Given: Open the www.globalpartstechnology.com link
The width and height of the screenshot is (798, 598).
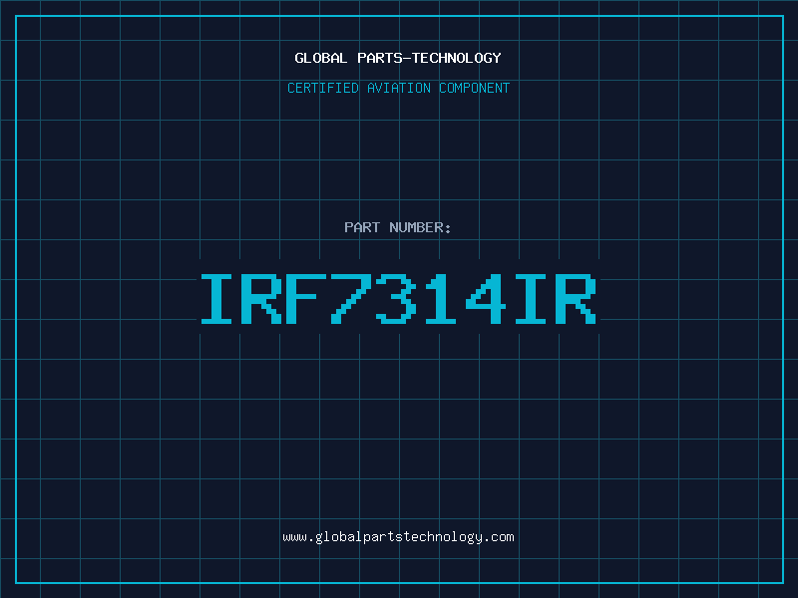Looking at the screenshot, I should [398, 537].
